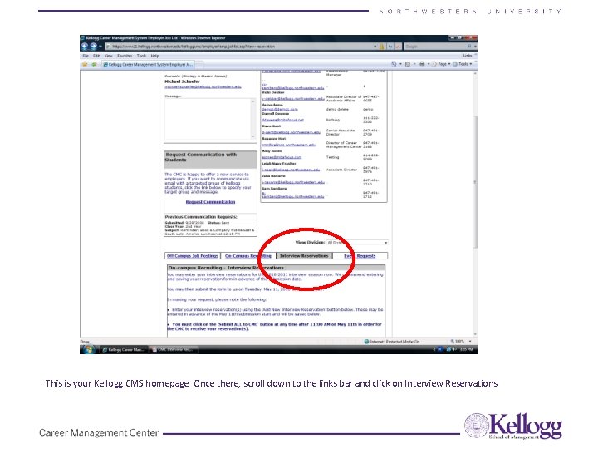This screenshot has width=598, height=449.
Task: Click the Feeds icon in command bar
Action: (408, 64)
